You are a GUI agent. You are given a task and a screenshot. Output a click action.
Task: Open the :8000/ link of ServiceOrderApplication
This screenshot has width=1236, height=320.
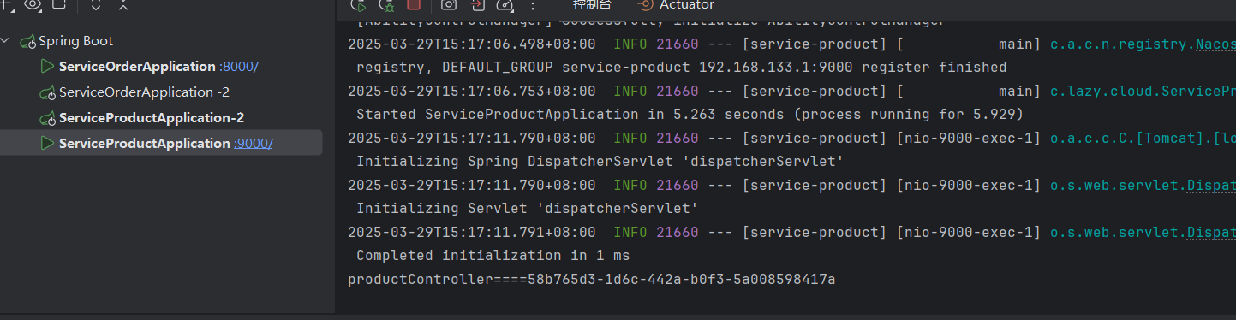click(x=239, y=66)
